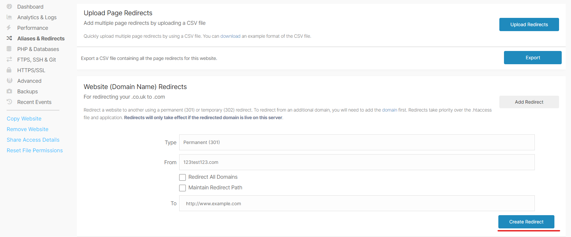The height and width of the screenshot is (237, 571).
Task: Enable the Redirect All Domains checkbox
Action: pyautogui.click(x=182, y=177)
